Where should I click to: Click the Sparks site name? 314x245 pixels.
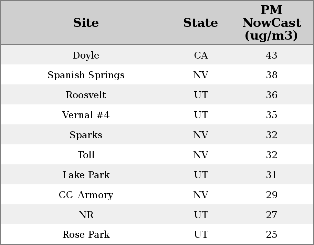coord(86,135)
